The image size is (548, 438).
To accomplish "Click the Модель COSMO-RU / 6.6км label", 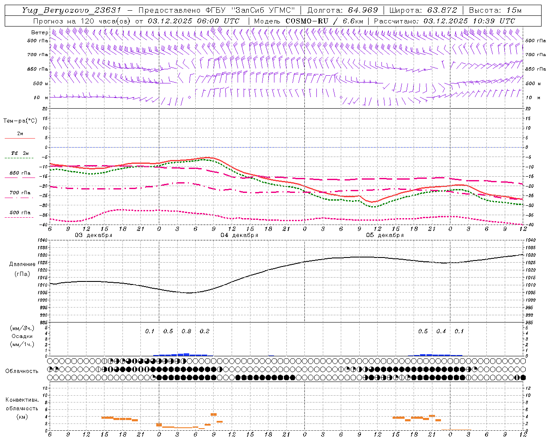I will 308,21.
